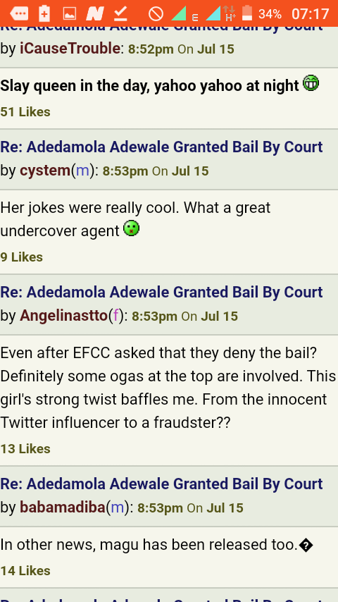Open the chat message notification icon
338x602 pixels.
pos(19,14)
